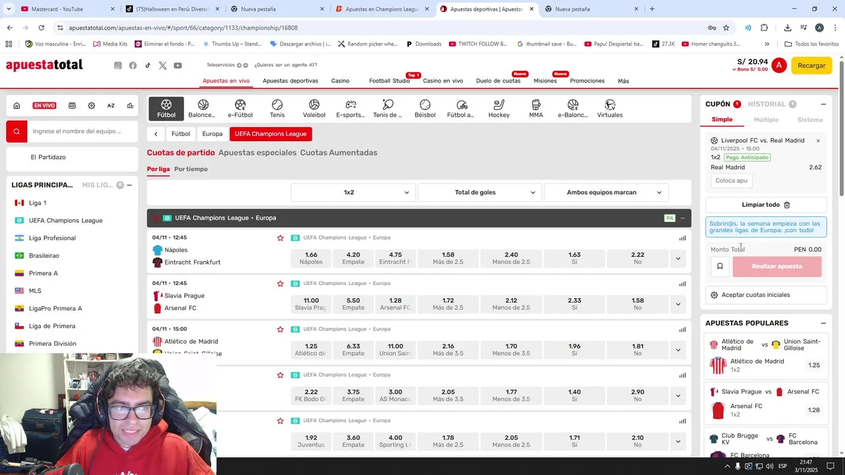
Task: Select the MMA sport icon
Action: coord(536,109)
